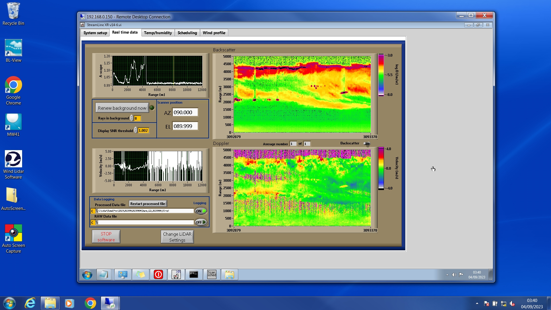
Task: Click the StreamLine XR taskbar icon
Action: pyautogui.click(x=176, y=274)
